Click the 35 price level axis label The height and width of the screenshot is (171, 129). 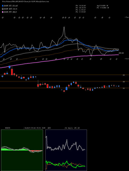124,75
